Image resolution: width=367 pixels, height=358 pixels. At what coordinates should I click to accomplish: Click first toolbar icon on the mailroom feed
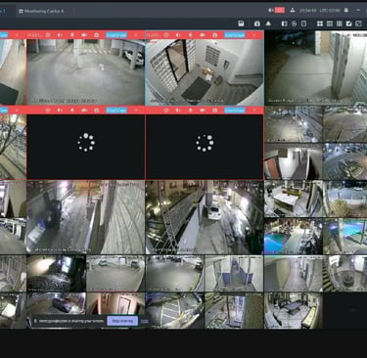[x=166, y=35]
